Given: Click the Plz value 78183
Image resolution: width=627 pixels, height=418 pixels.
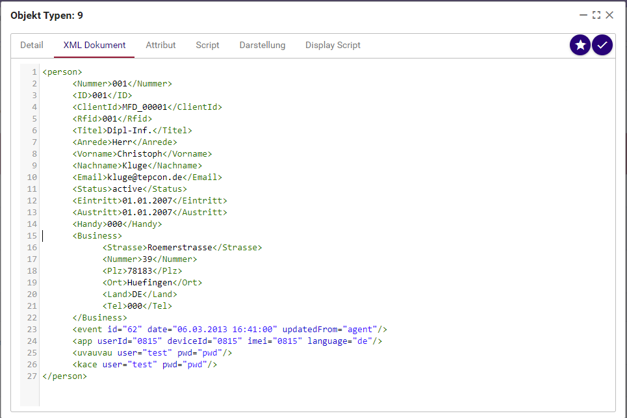Looking at the screenshot, I should 140,271.
